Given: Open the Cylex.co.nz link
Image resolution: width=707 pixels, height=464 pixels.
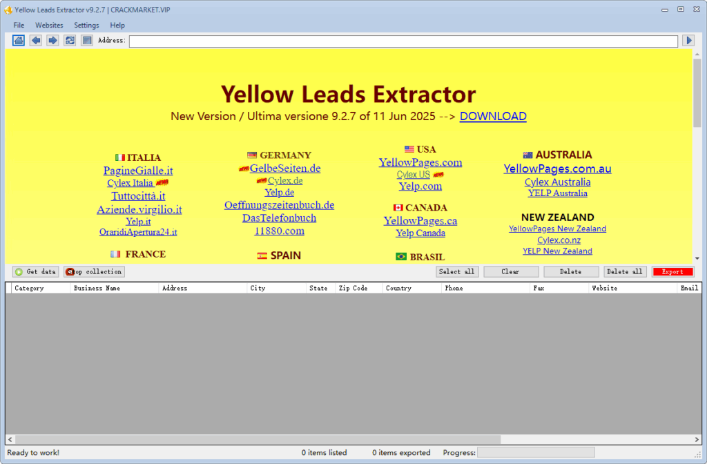Looking at the screenshot, I should pyautogui.click(x=559, y=240).
